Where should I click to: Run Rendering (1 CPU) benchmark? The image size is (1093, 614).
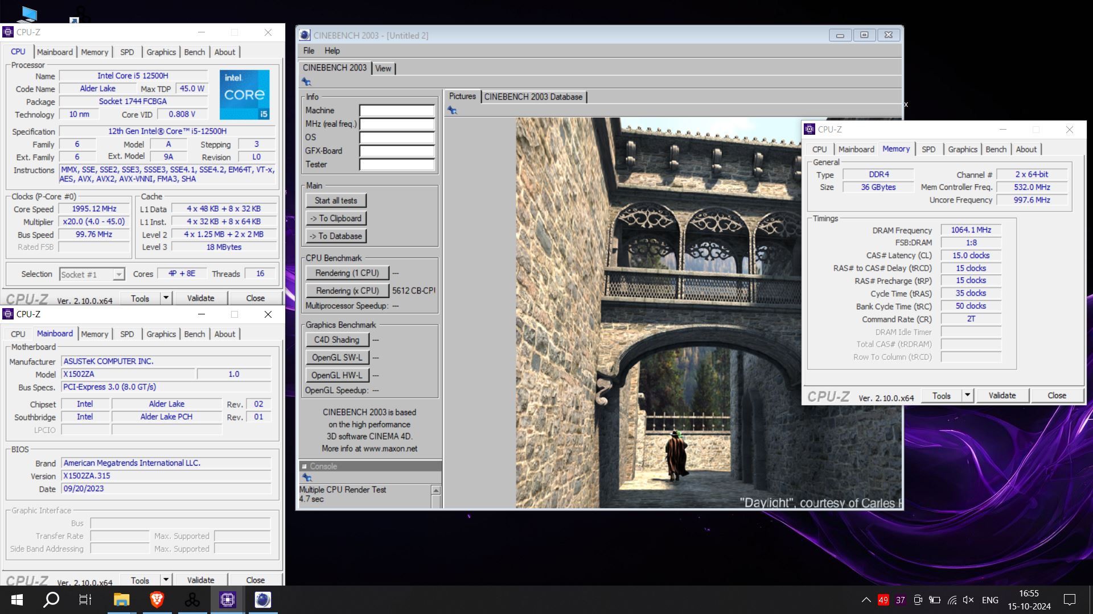point(347,273)
